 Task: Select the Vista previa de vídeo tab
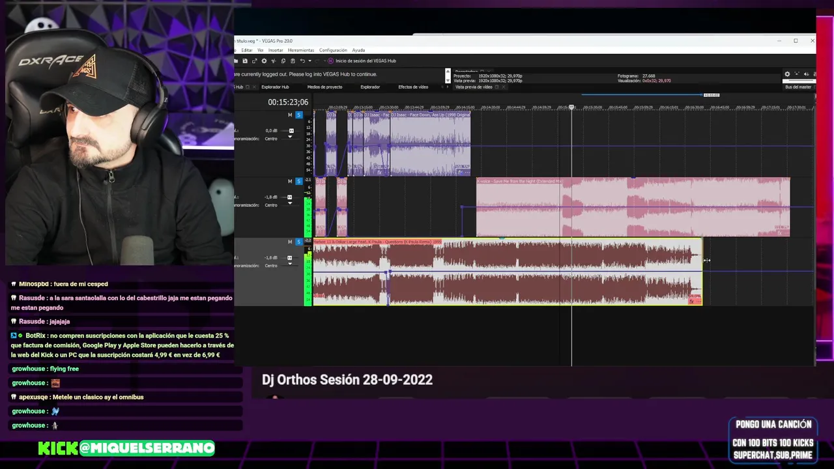tap(474, 87)
